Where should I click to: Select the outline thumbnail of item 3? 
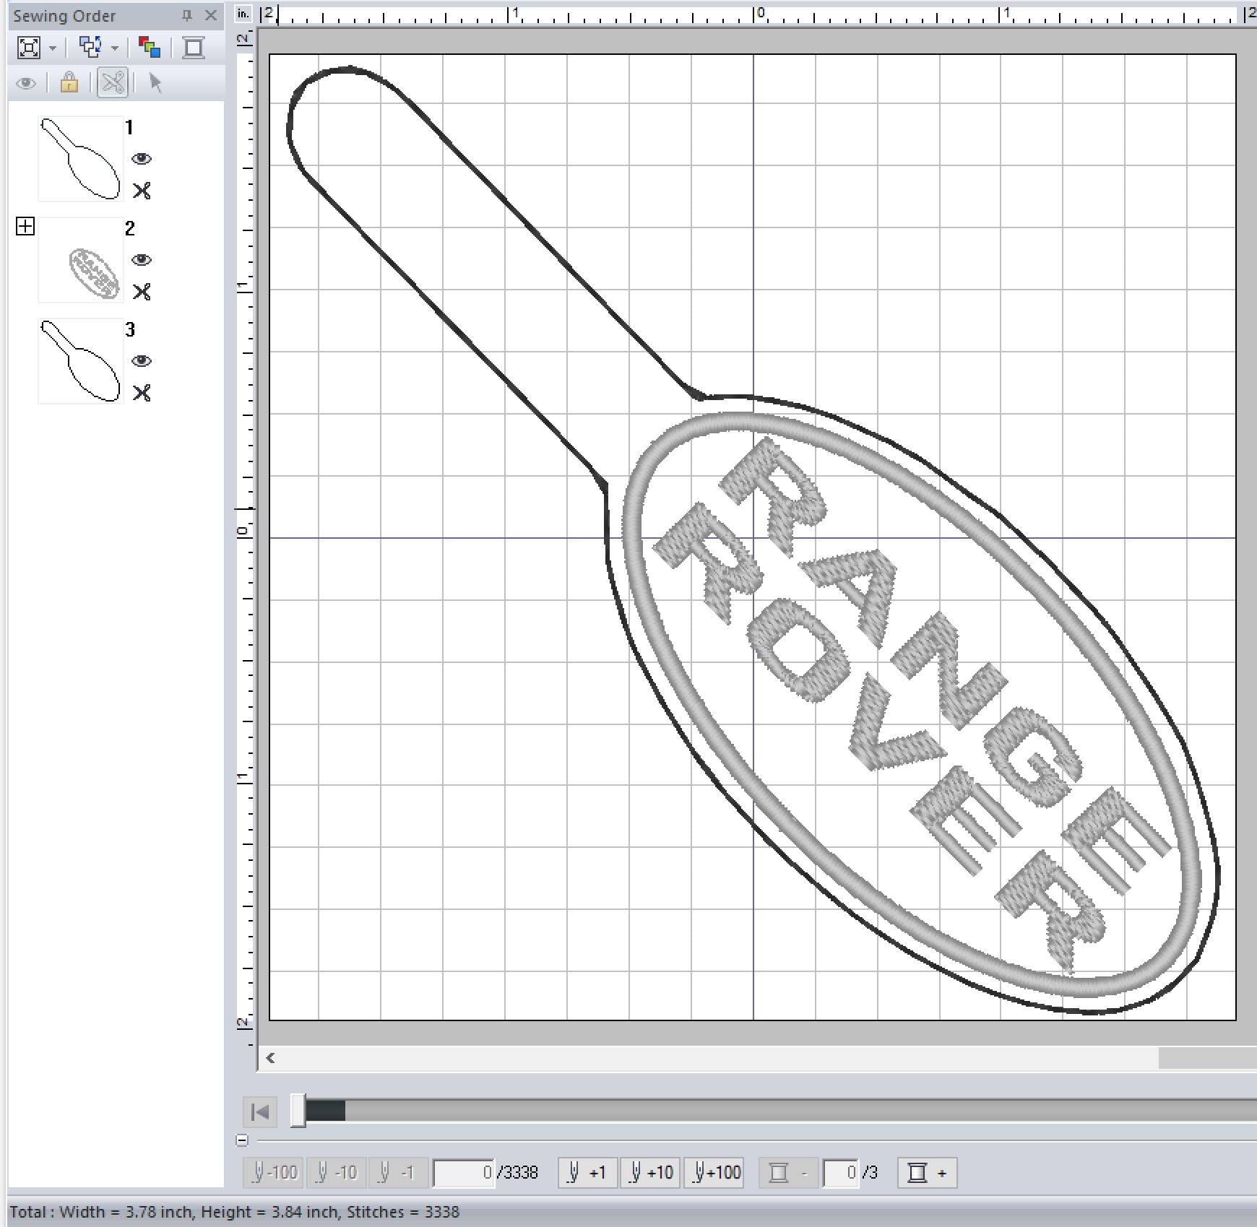80,361
